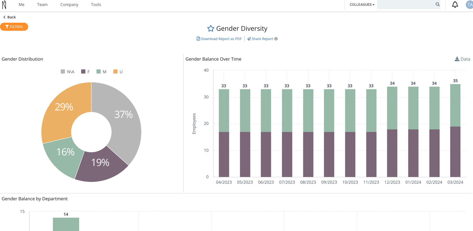Click the Employees axis title
The width and height of the screenshot is (473, 231).
click(194, 124)
